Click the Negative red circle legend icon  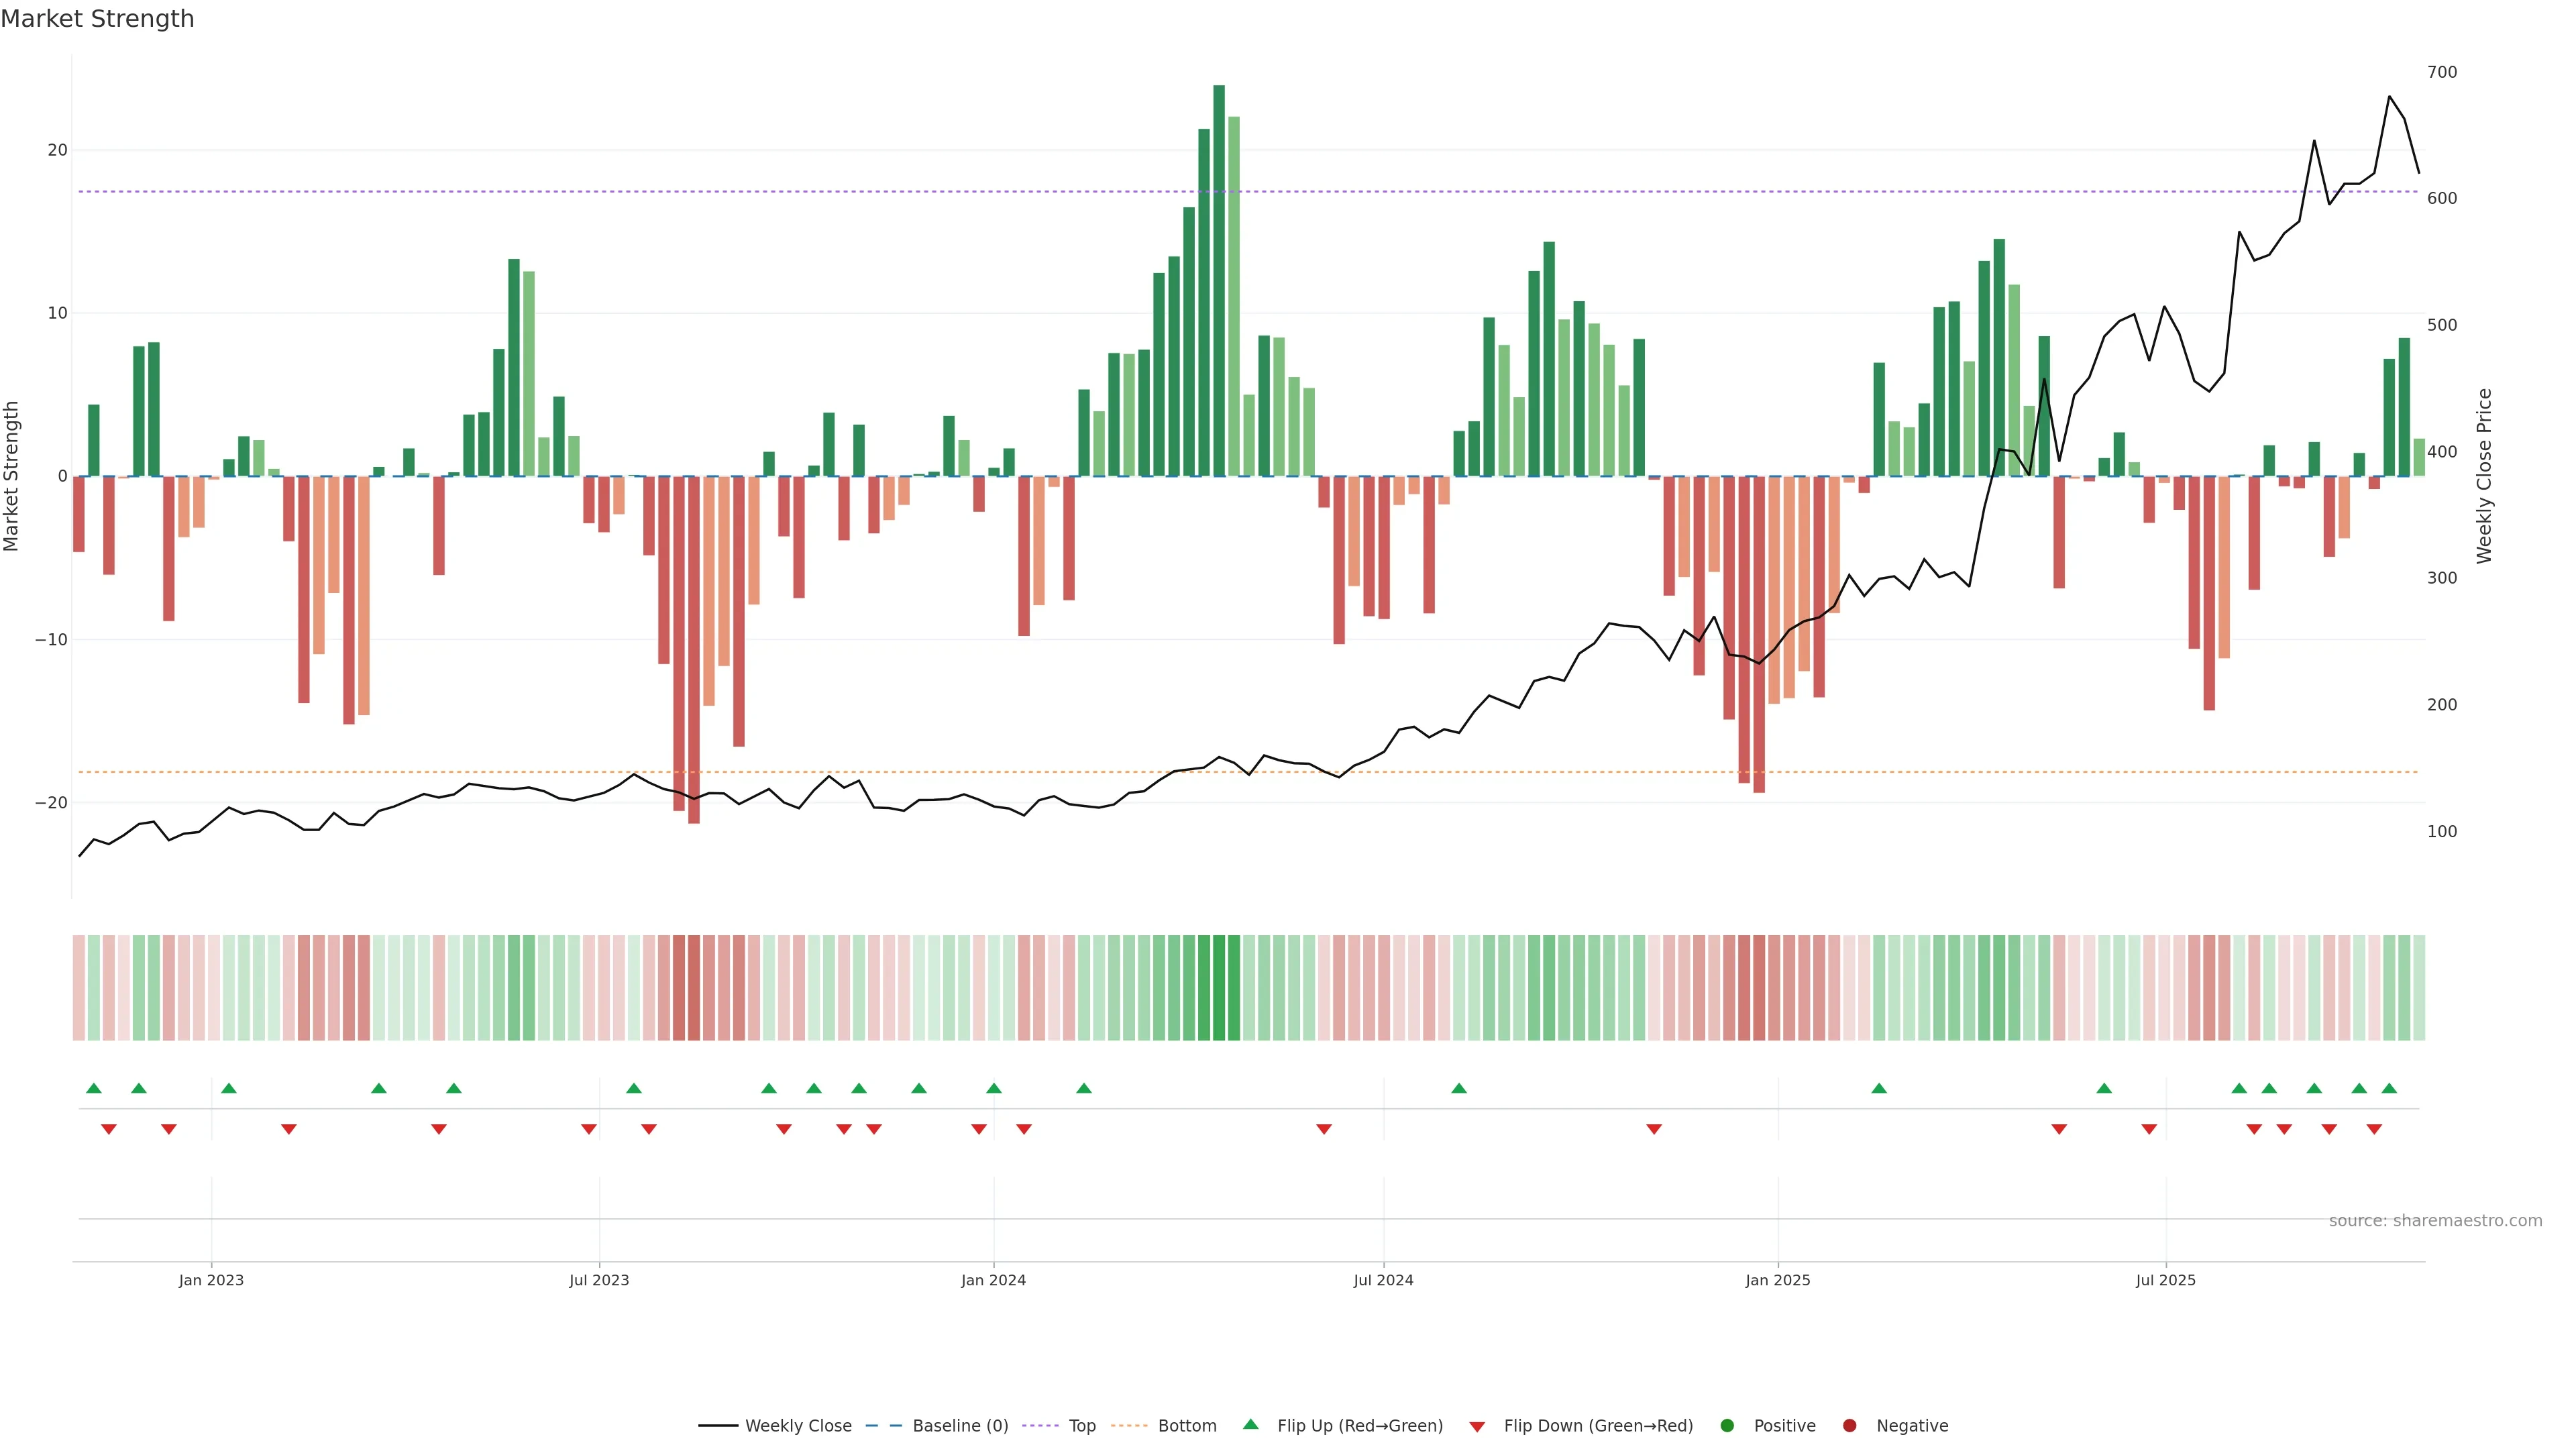(1849, 1426)
